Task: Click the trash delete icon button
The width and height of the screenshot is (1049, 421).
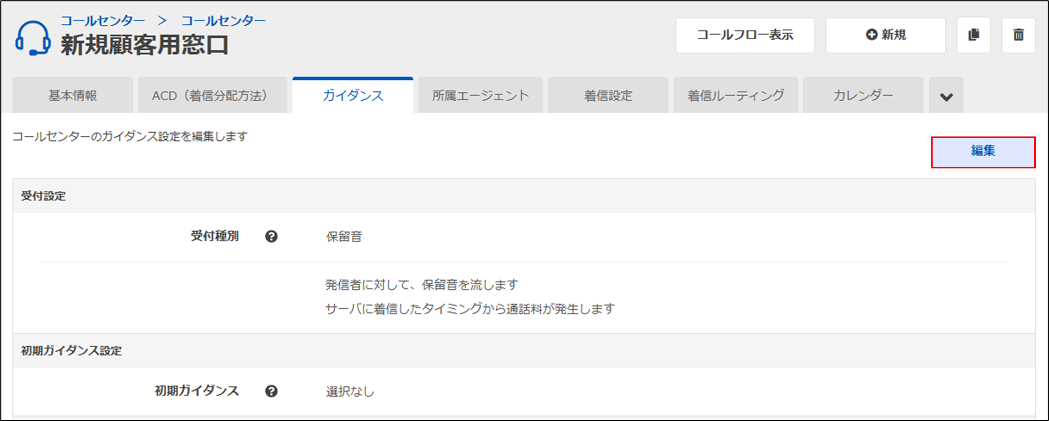Action: 1018,35
